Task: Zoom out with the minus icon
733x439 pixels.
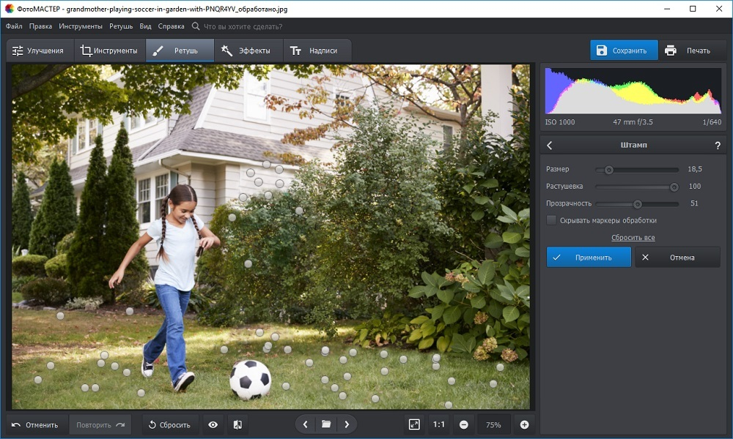Action: click(464, 424)
